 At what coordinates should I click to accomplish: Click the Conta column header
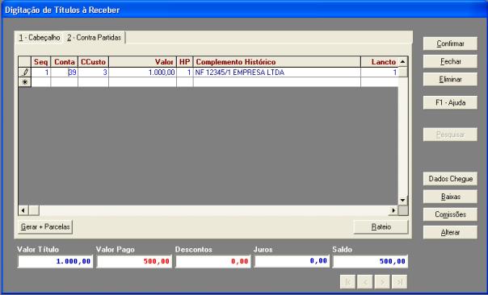point(64,62)
